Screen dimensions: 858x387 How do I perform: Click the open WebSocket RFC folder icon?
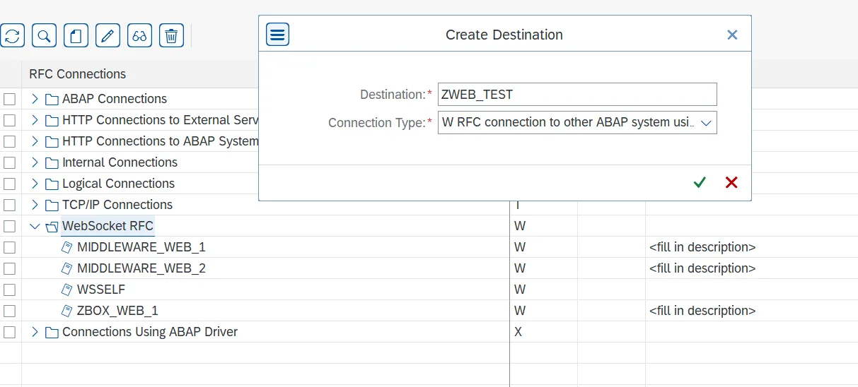pyautogui.click(x=52, y=226)
